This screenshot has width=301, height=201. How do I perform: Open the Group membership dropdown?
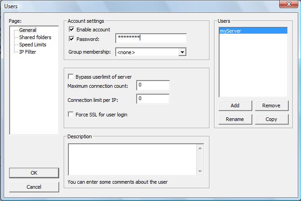coord(182,52)
